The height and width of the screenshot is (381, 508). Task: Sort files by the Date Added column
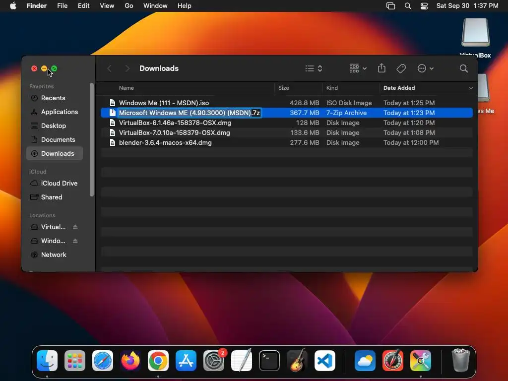tap(399, 88)
